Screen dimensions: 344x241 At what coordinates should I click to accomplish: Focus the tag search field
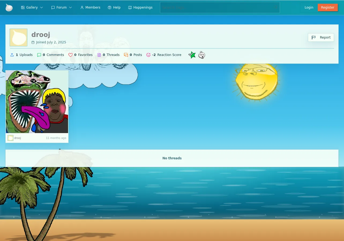[220, 7]
